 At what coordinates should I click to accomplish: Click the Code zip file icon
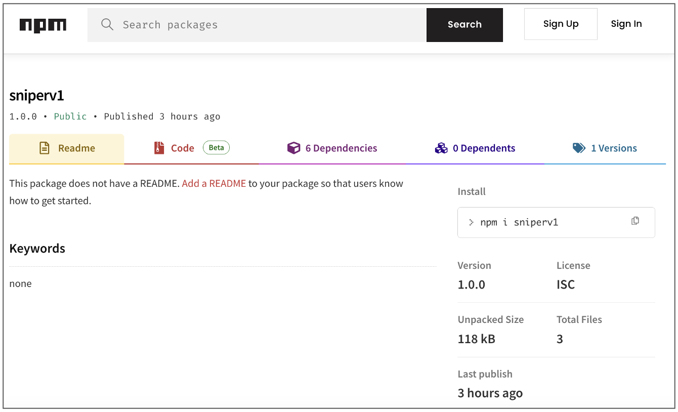pos(159,148)
